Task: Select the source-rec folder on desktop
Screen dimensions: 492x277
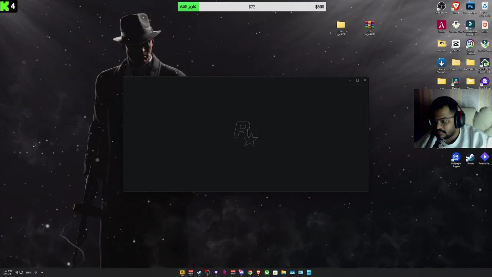Action: (x=456, y=64)
